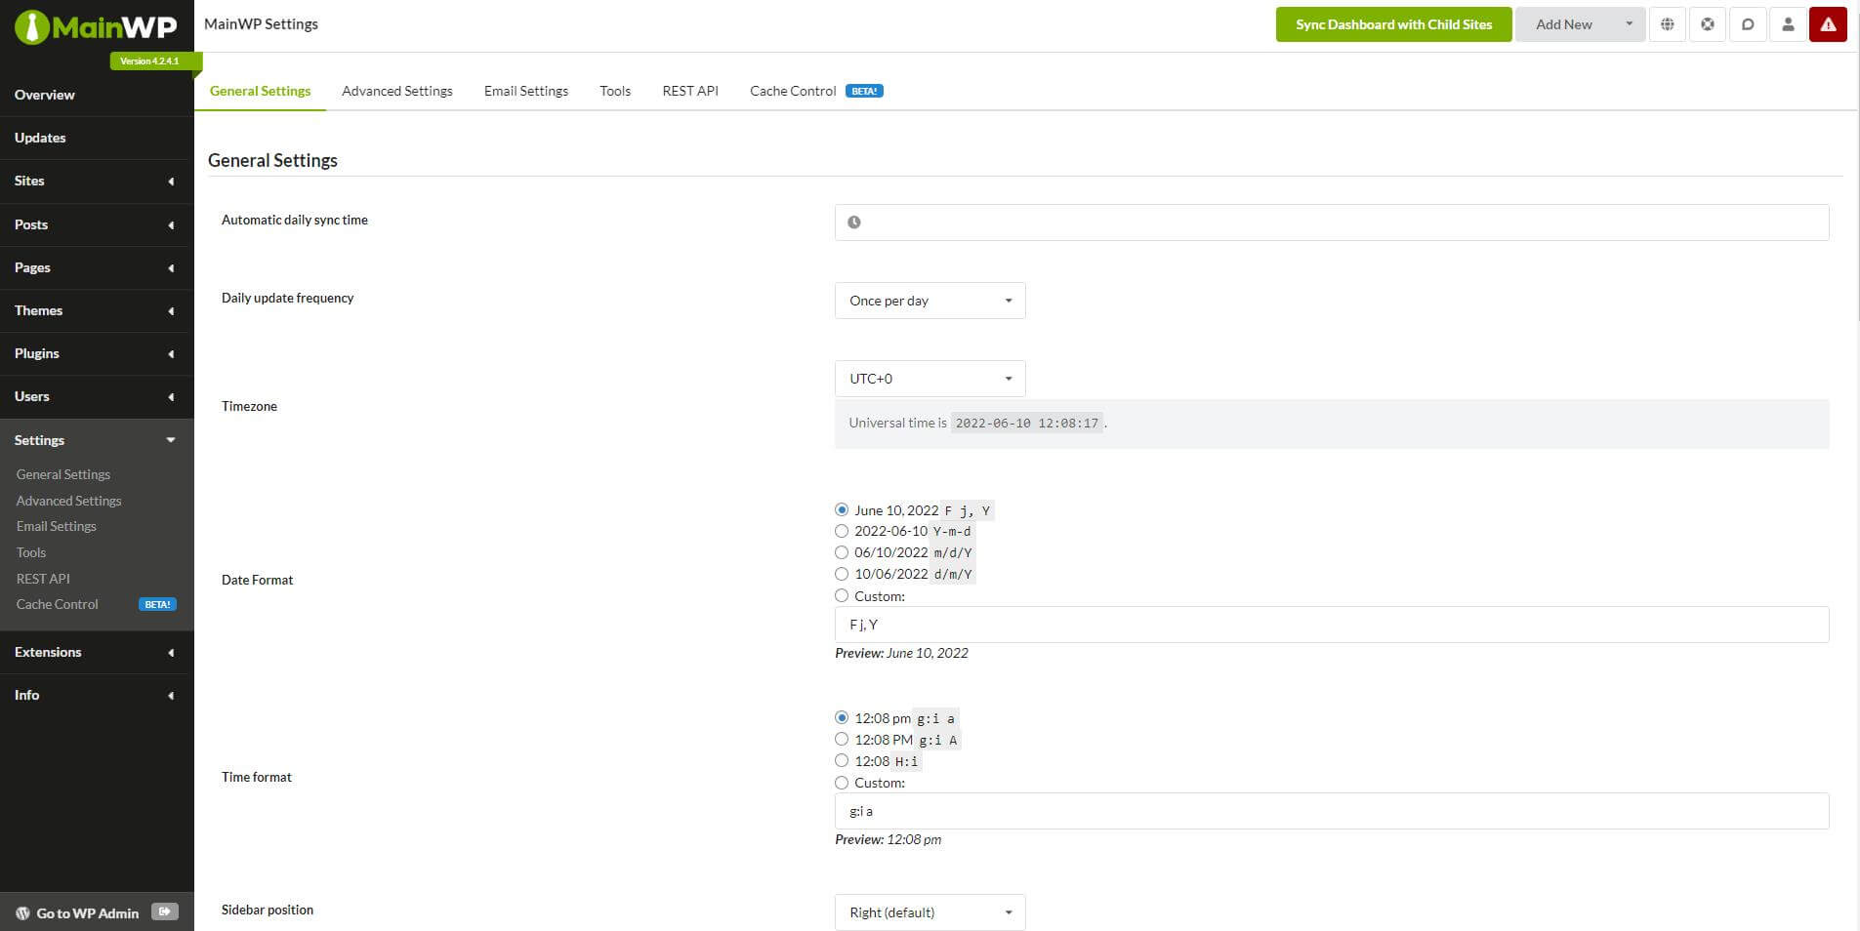Click the Automatic daily sync time field
The height and width of the screenshot is (931, 1860).
click(x=1332, y=223)
